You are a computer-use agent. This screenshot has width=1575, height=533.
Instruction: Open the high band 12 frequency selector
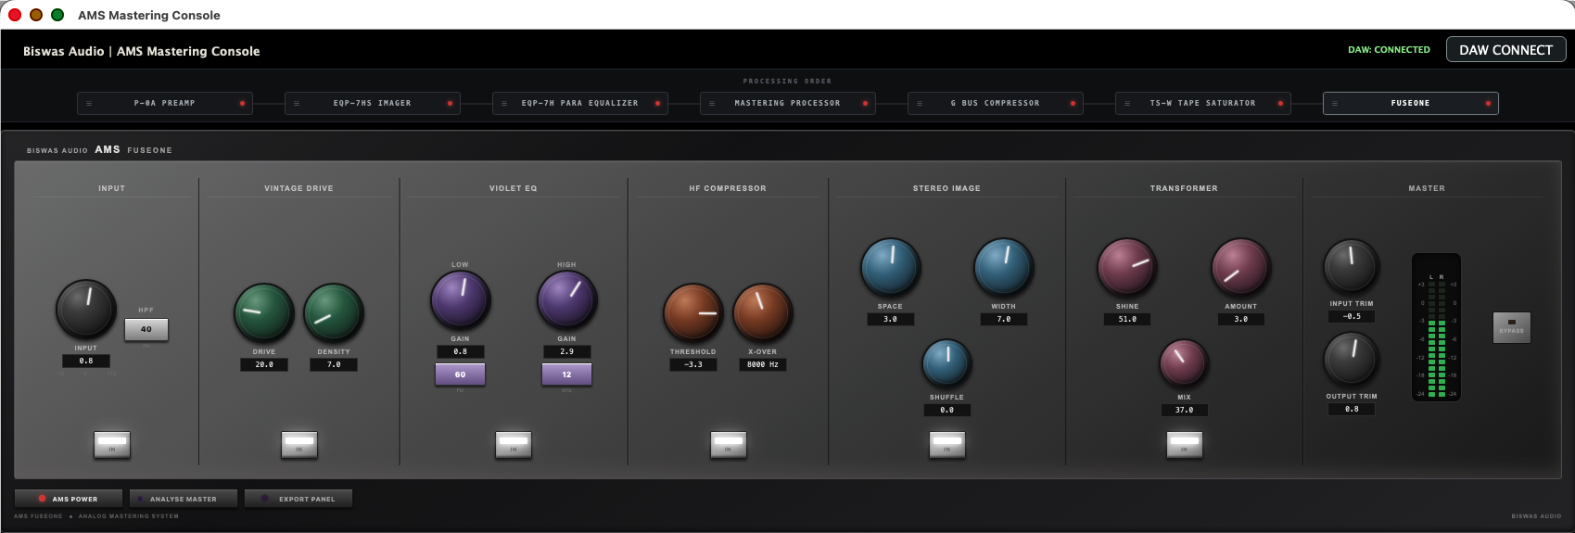pyautogui.click(x=566, y=374)
